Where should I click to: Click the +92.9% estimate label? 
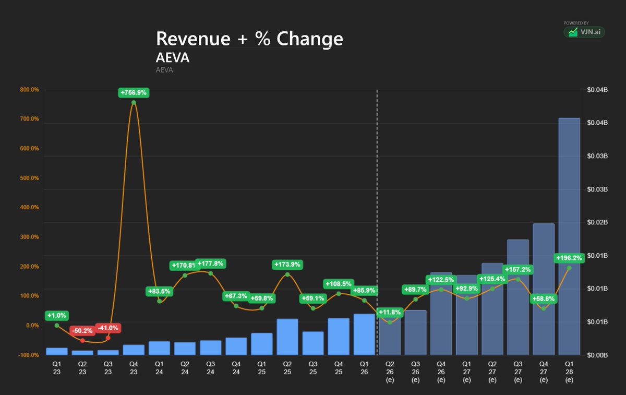click(x=466, y=289)
